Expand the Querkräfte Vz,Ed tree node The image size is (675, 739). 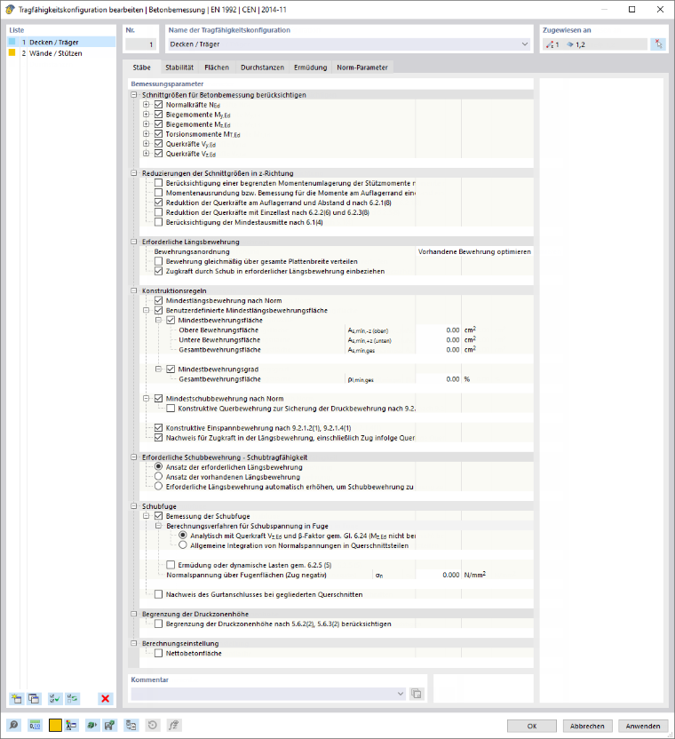(x=147, y=154)
